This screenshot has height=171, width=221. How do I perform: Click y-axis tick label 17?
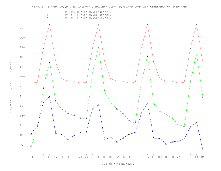(21, 67)
